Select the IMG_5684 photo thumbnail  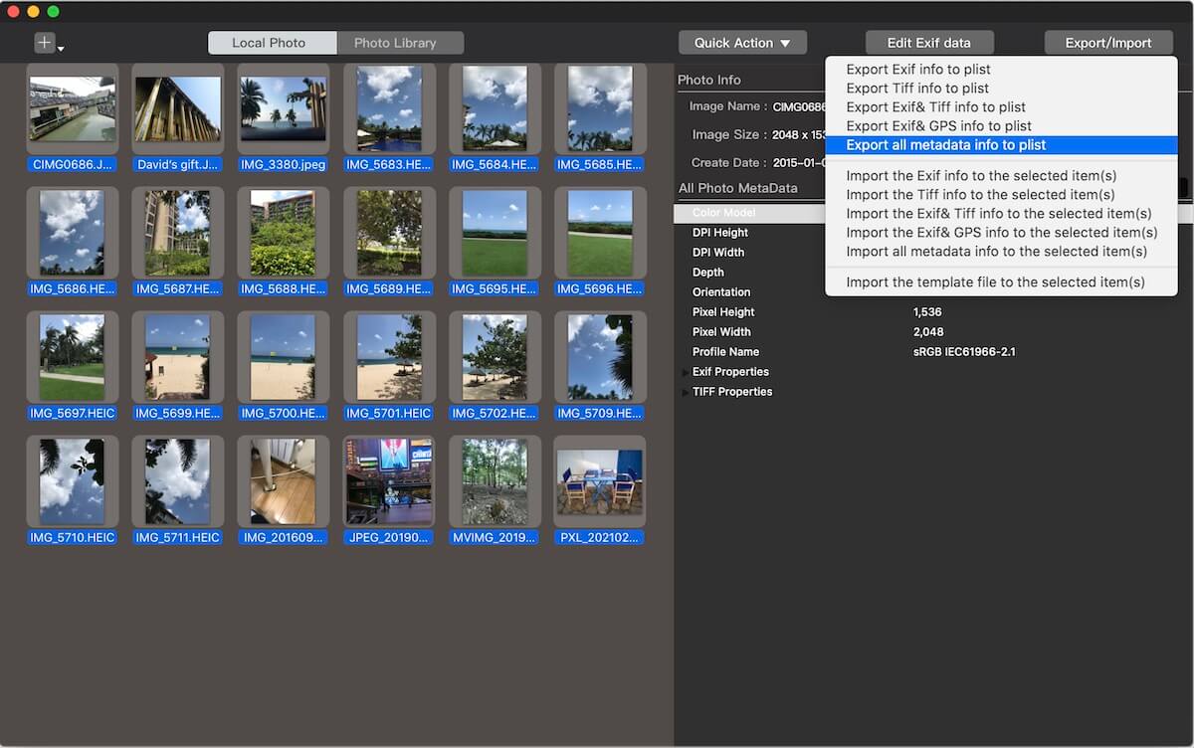click(495, 108)
